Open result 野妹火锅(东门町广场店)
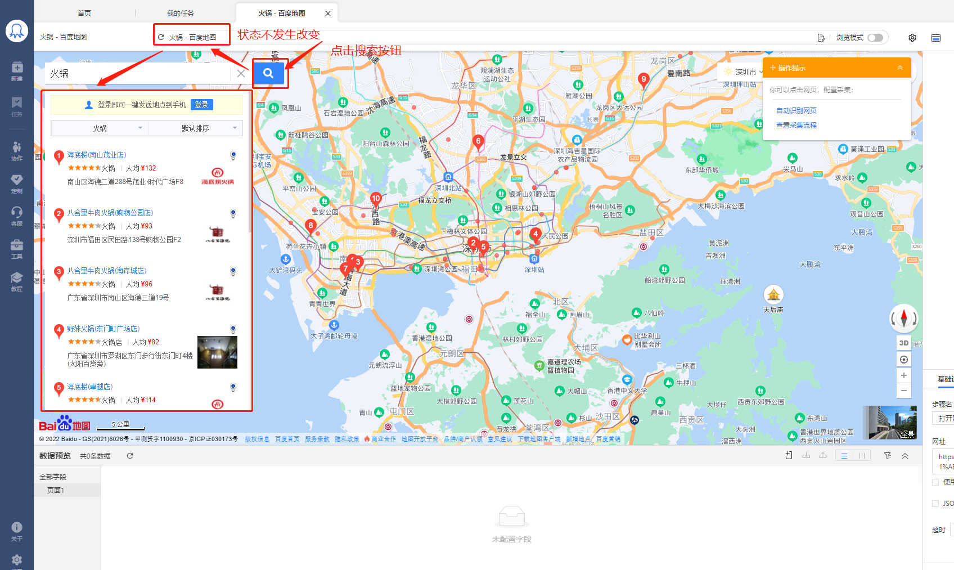Viewport: 954px width, 570px height. (103, 329)
